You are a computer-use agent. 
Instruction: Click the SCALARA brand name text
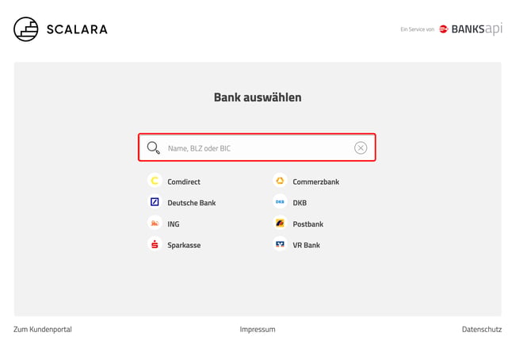click(x=77, y=29)
